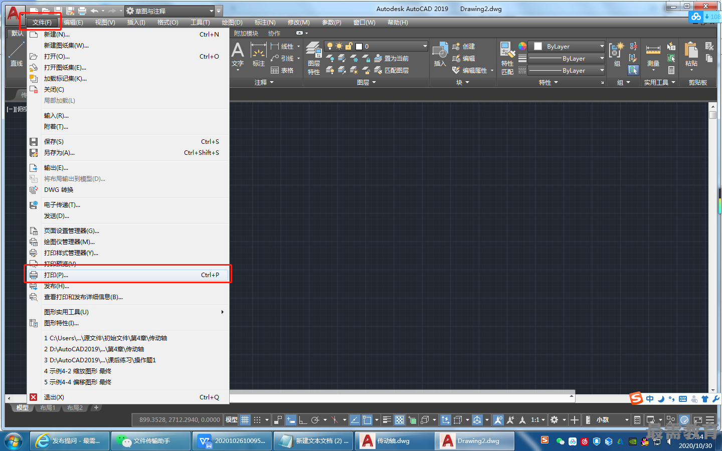The width and height of the screenshot is (722, 451).
Task: Choose 退出(X) to quit AutoCAD
Action: pyautogui.click(x=128, y=397)
